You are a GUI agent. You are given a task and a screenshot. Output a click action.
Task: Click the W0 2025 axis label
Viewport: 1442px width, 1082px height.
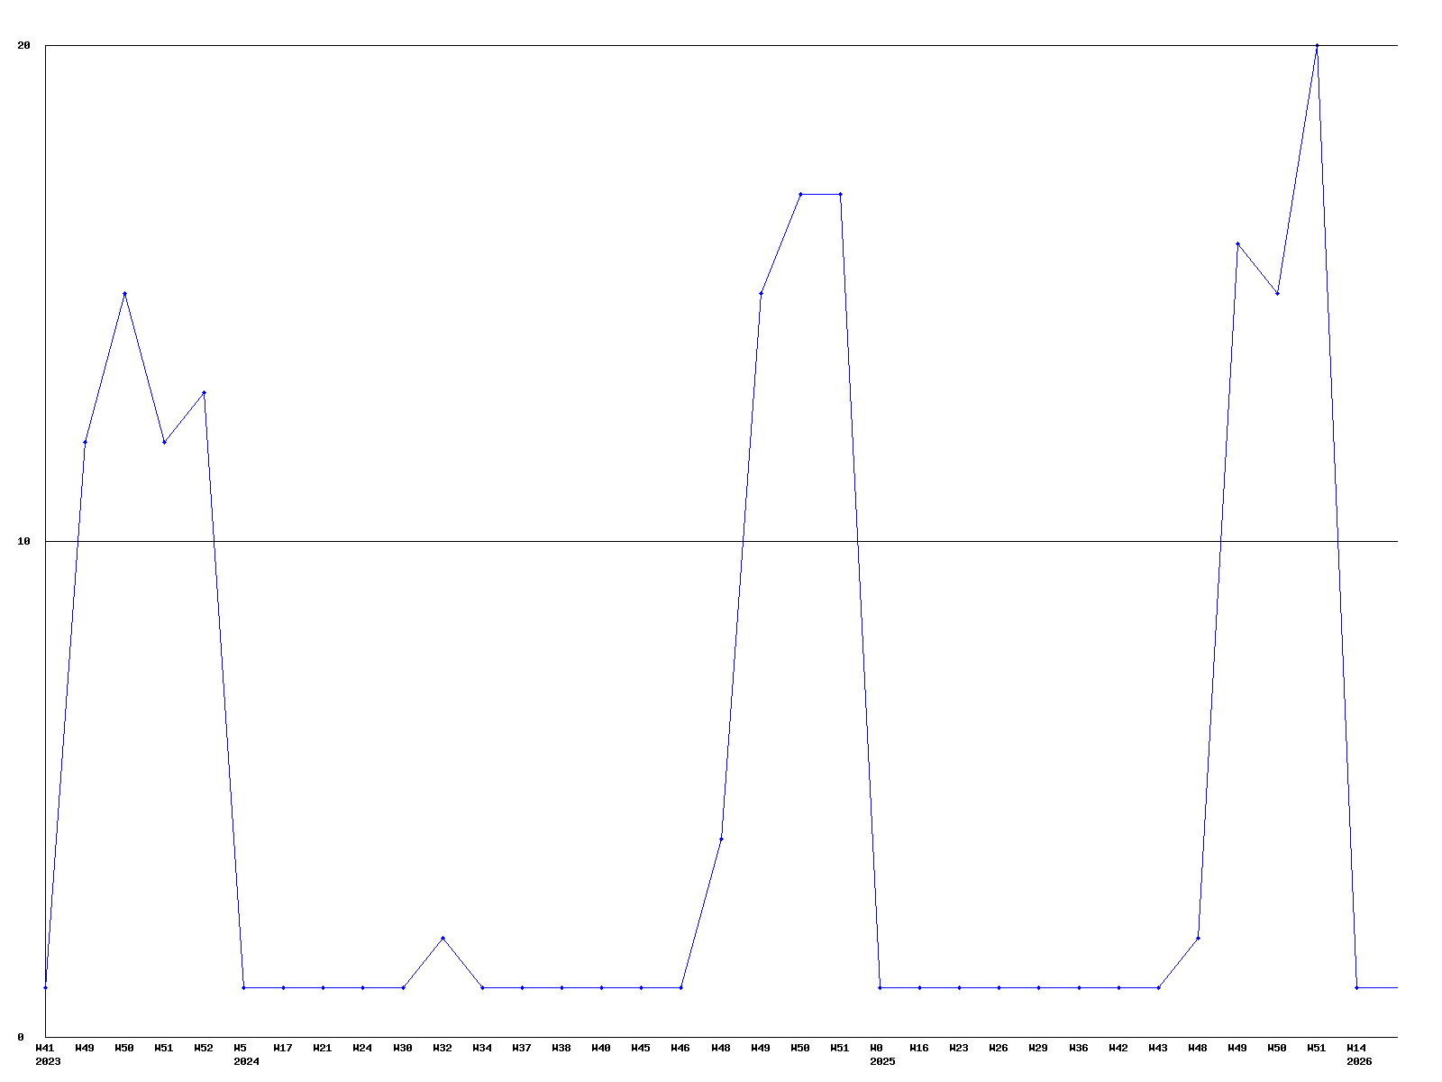[881, 1054]
